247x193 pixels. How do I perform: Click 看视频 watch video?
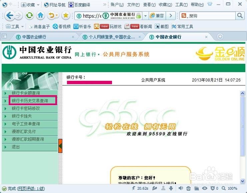62,26
